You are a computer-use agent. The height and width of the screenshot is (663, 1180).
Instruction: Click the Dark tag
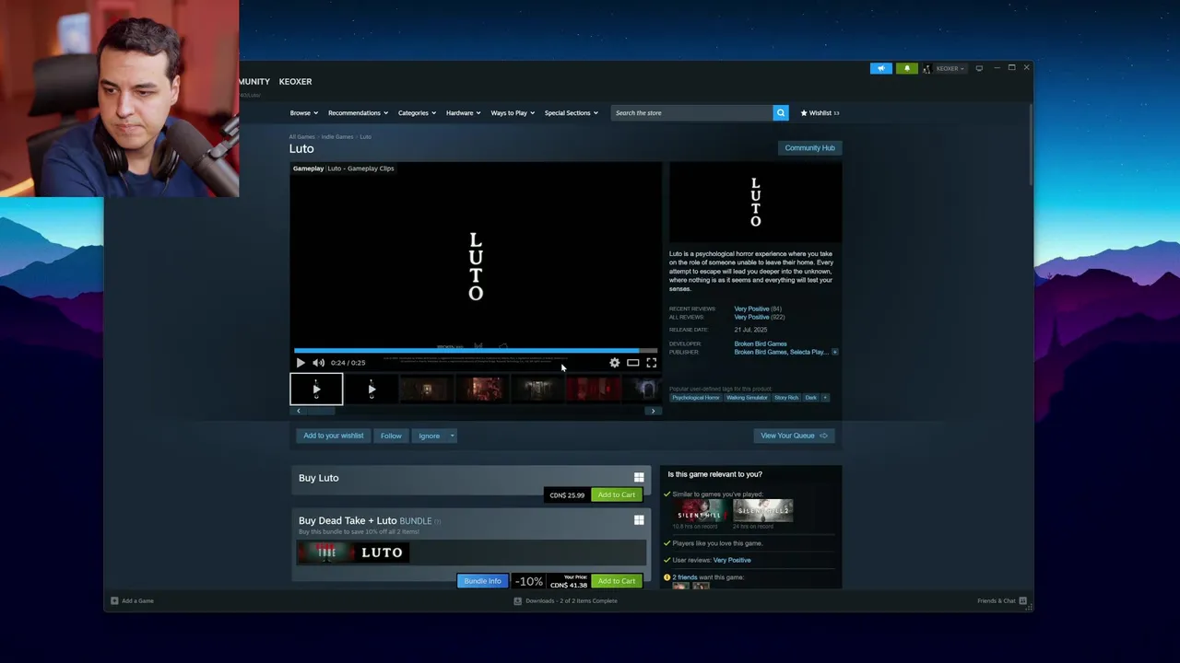click(x=810, y=398)
